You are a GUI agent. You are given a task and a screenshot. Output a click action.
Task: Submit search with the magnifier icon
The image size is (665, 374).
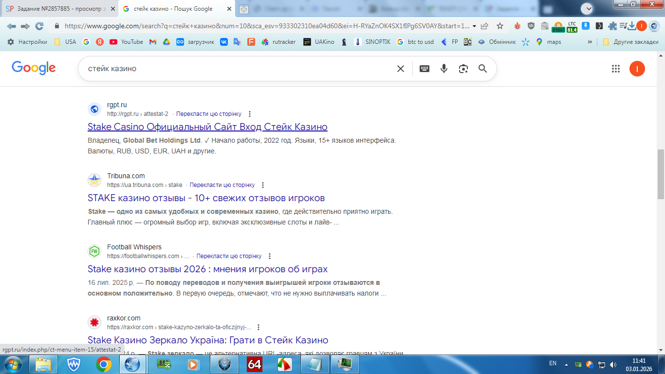(x=483, y=69)
